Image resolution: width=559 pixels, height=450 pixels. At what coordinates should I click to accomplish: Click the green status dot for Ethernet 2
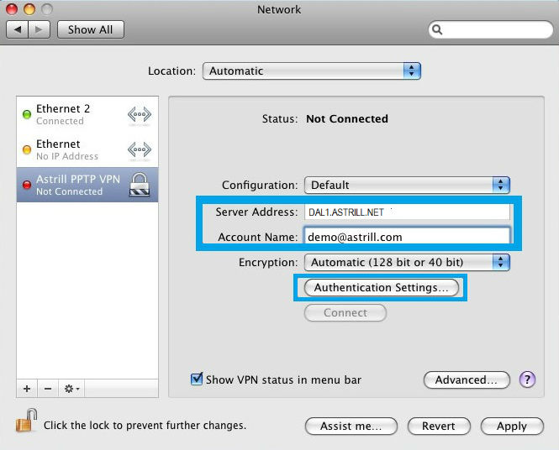(x=27, y=115)
